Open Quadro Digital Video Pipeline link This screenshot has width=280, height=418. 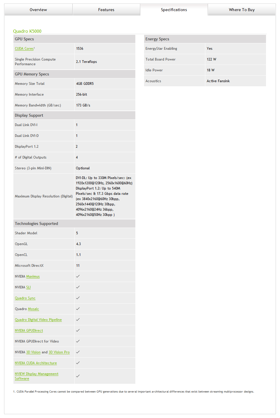[38, 320]
